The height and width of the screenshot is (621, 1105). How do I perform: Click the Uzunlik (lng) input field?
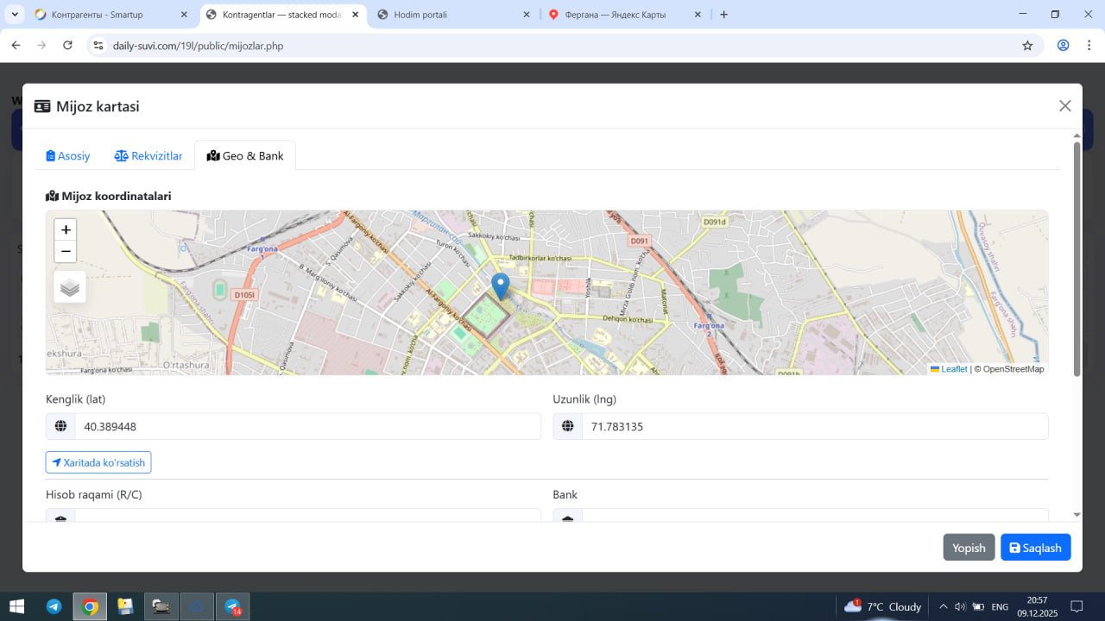814,426
